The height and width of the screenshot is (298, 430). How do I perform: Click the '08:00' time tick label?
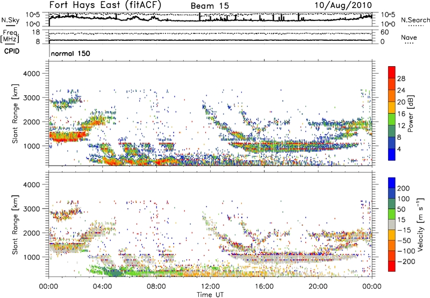[156, 287]
